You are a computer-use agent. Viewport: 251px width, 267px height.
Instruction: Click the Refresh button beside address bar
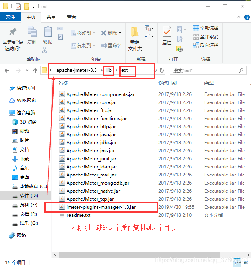pyautogui.click(x=162, y=70)
